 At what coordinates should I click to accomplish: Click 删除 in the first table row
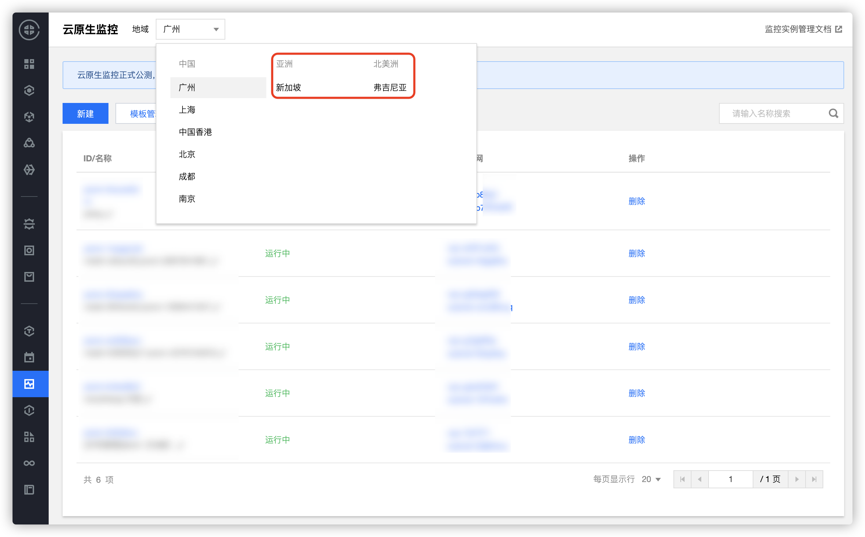pos(637,201)
